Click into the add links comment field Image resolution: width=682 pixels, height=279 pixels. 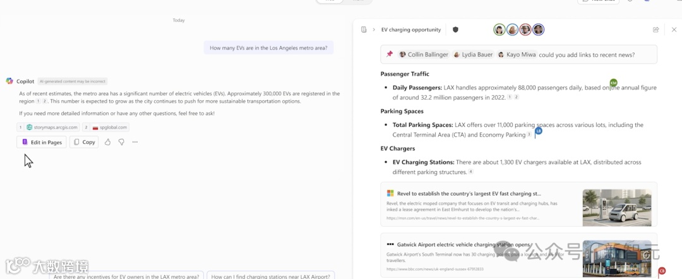point(518,54)
